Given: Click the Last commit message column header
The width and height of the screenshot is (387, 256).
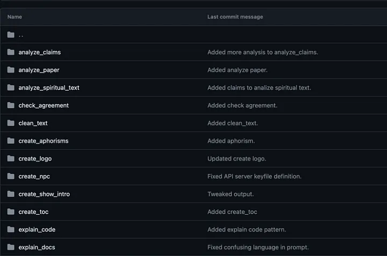Looking at the screenshot, I should point(235,17).
